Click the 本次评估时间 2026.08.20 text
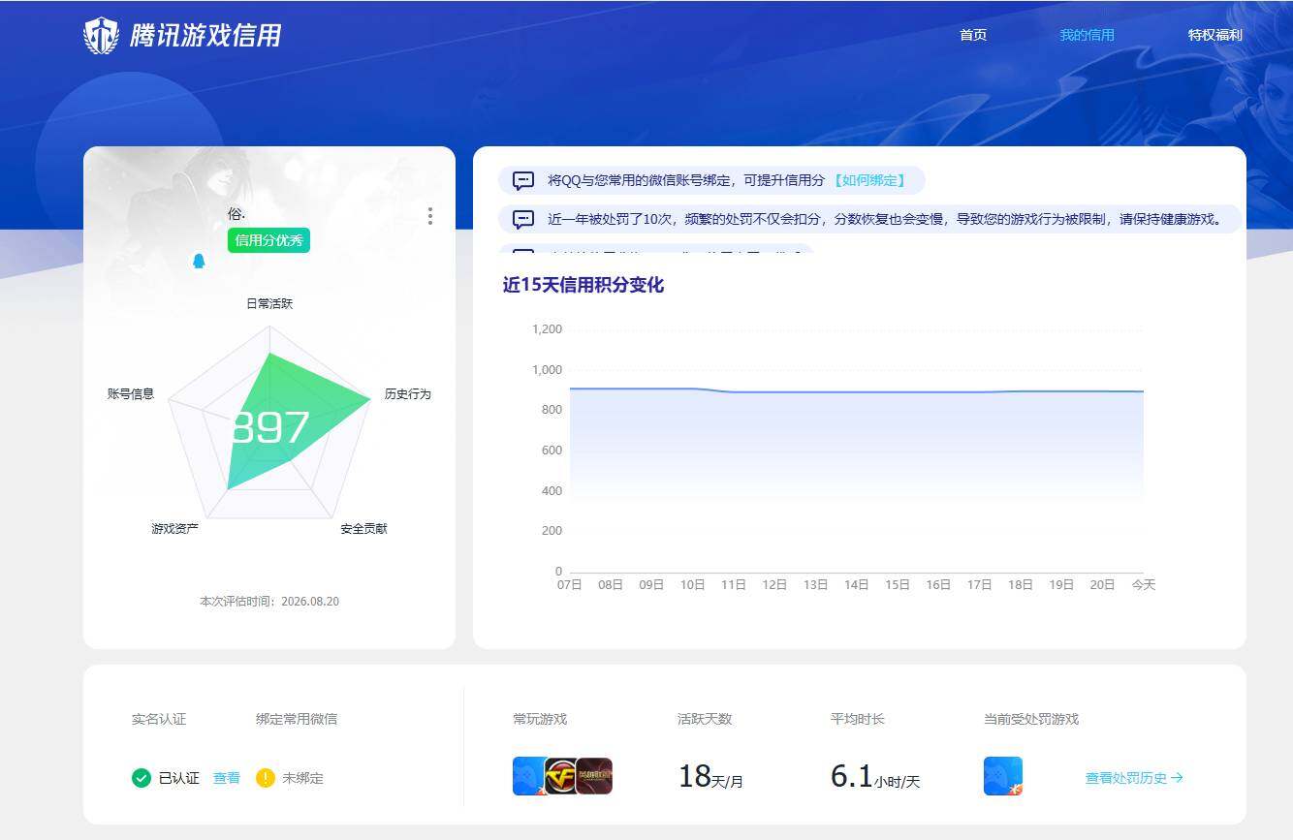Screen dimensions: 1293x840 269,602
